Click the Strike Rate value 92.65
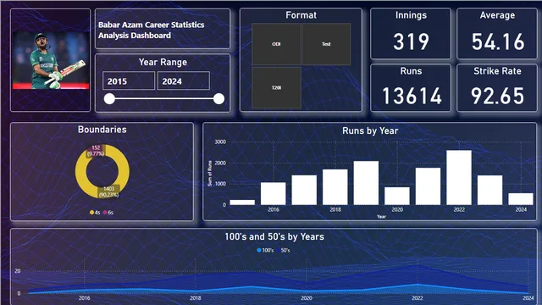This screenshot has width=542, height=305. pos(497,96)
